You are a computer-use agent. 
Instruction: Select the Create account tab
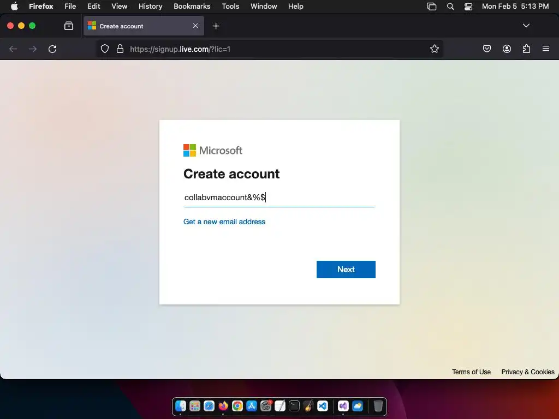tap(144, 26)
